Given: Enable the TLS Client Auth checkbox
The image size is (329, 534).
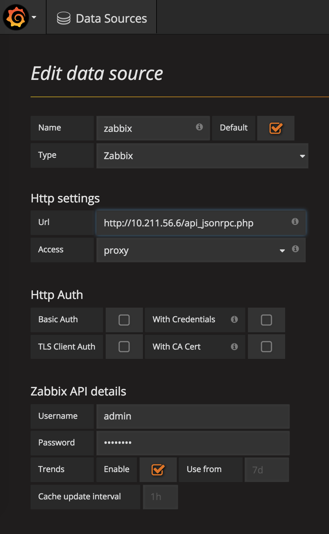Looking at the screenshot, I should [x=124, y=347].
